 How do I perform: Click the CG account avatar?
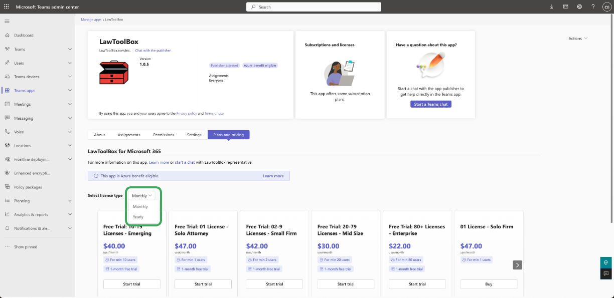[606, 7]
